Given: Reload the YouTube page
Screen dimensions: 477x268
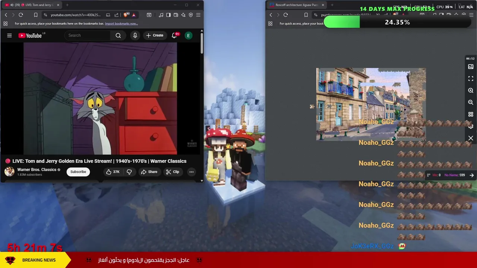Looking at the screenshot, I should (x=21, y=15).
